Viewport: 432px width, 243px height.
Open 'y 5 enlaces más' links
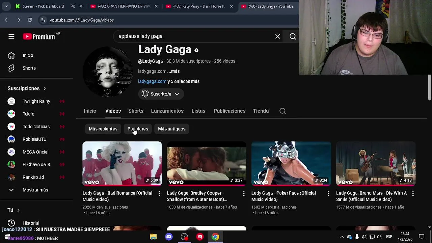pyautogui.click(x=184, y=81)
